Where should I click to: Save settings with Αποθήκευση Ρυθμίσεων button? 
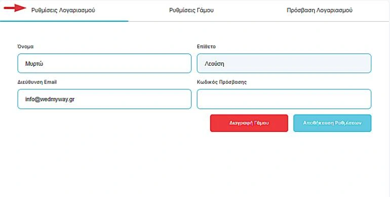pyautogui.click(x=332, y=123)
